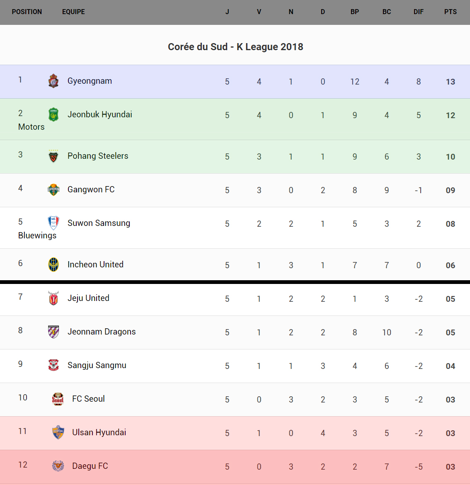470x485 pixels.
Task: Open the Sangju Sangmu team link
Action: click(x=97, y=365)
